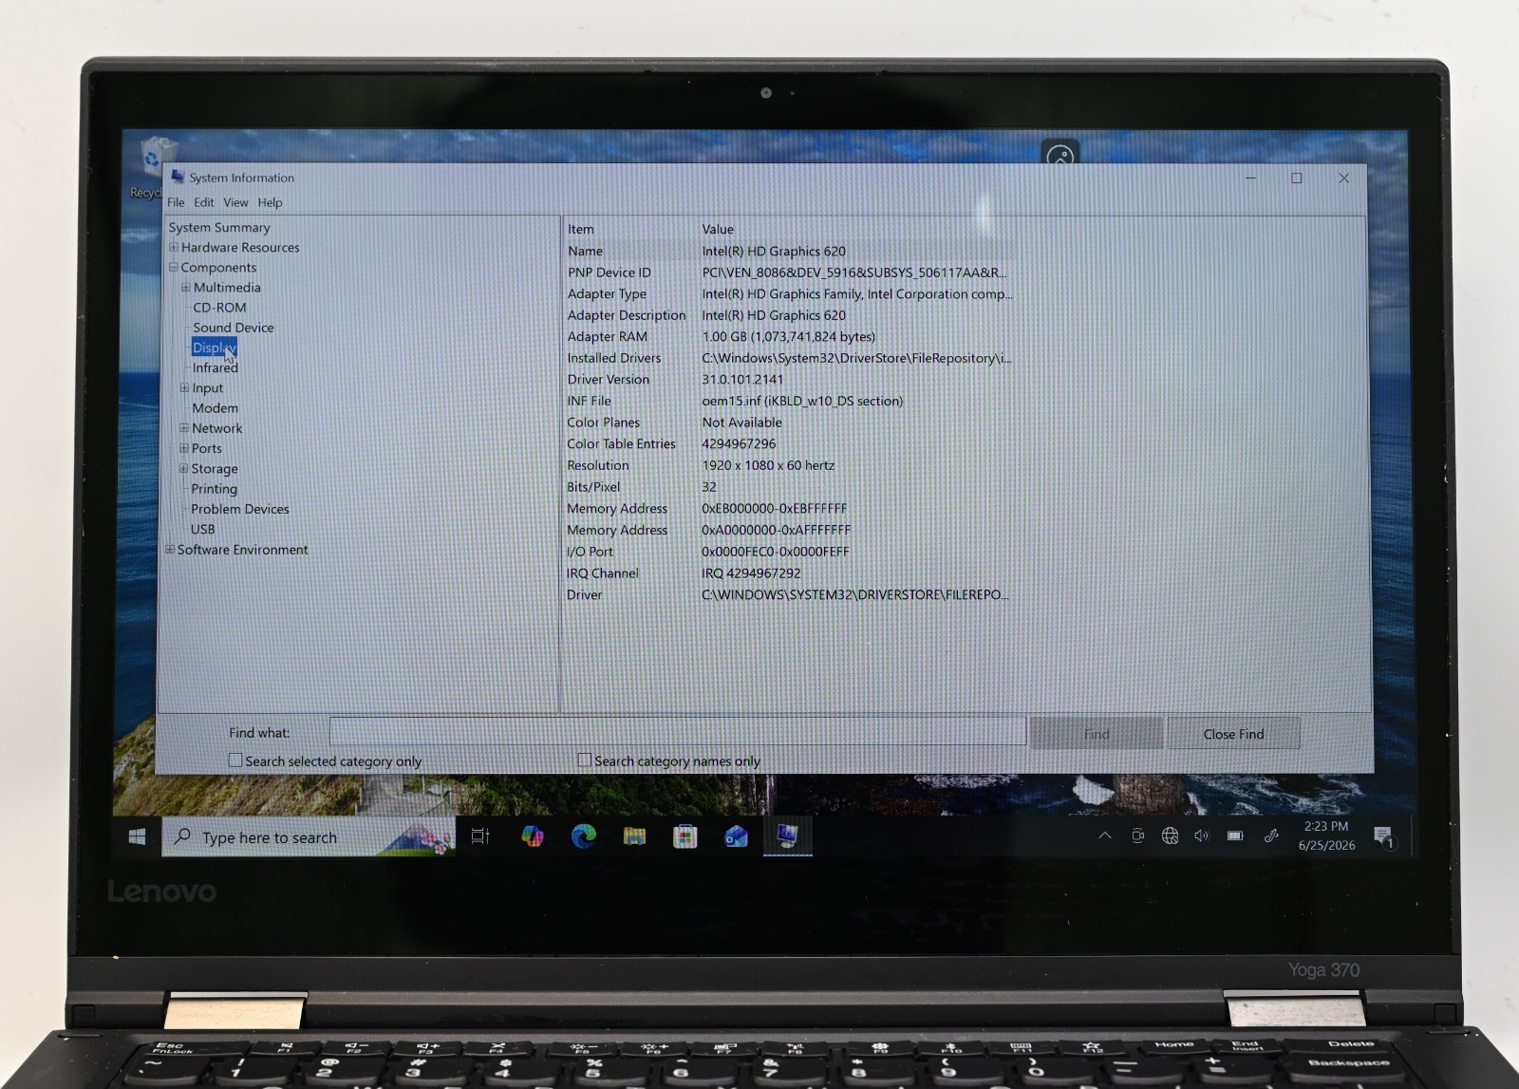
Task: Tick Search selected category only checkbox
Action: tap(235, 760)
